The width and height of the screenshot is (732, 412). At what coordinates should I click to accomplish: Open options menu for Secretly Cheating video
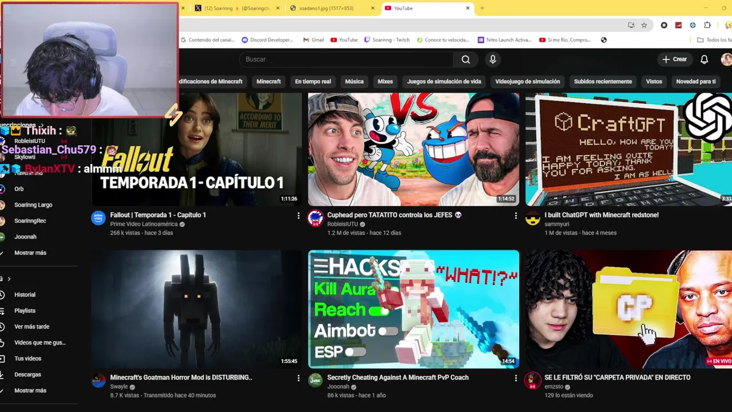515,378
